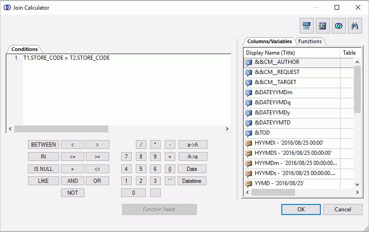Click the conditions horizontal scrollbar thumb
The height and width of the screenshot is (232, 369).
[x=61, y=129]
